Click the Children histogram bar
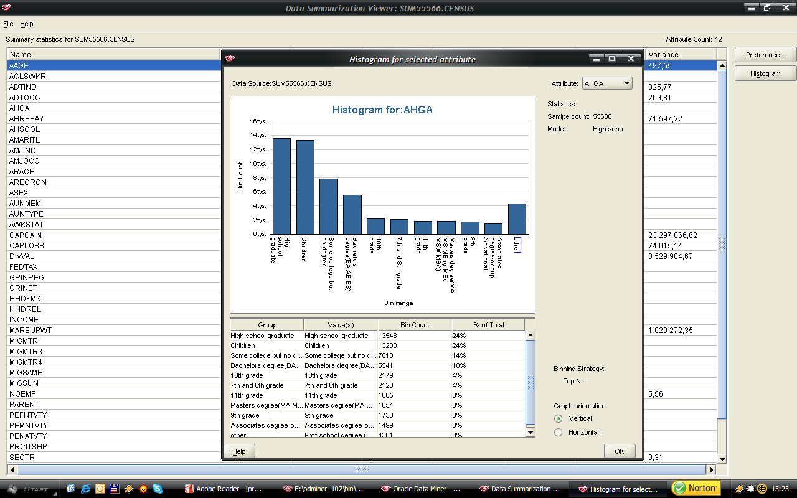Viewport: 797px width, 498px height. click(305, 187)
